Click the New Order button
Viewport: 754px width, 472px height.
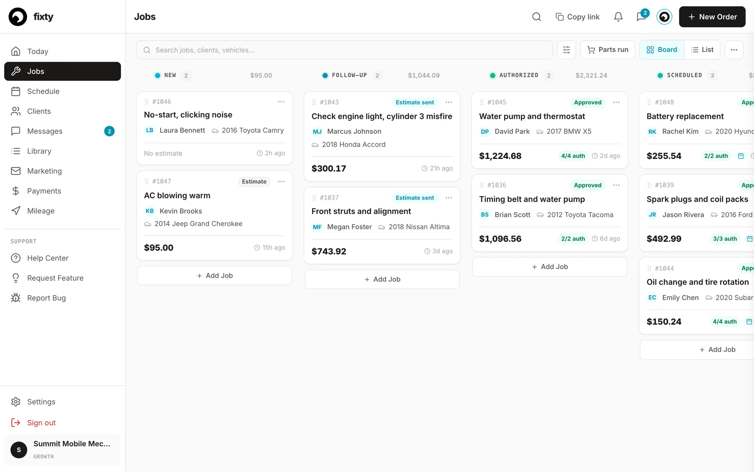(x=712, y=17)
